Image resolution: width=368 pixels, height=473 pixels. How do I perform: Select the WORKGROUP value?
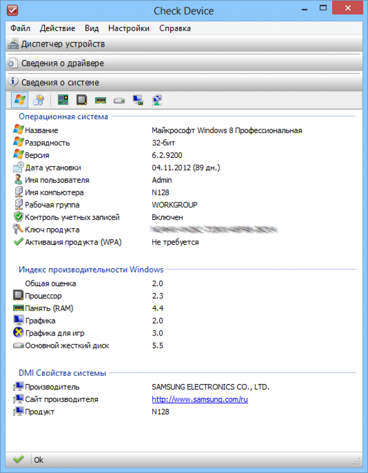click(x=175, y=205)
